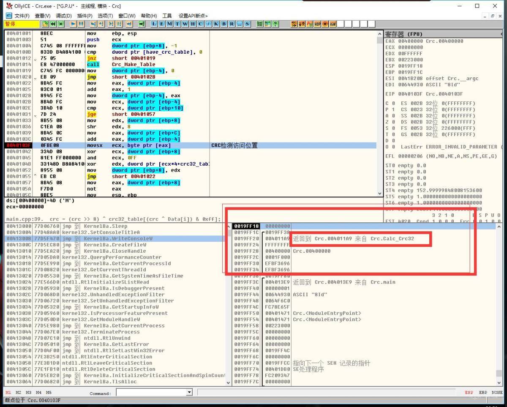Open the 帮助(H) menu

point(149,16)
